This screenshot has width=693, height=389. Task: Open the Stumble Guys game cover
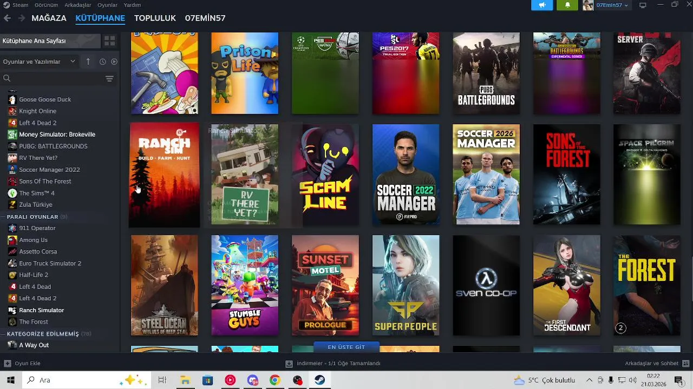click(245, 285)
